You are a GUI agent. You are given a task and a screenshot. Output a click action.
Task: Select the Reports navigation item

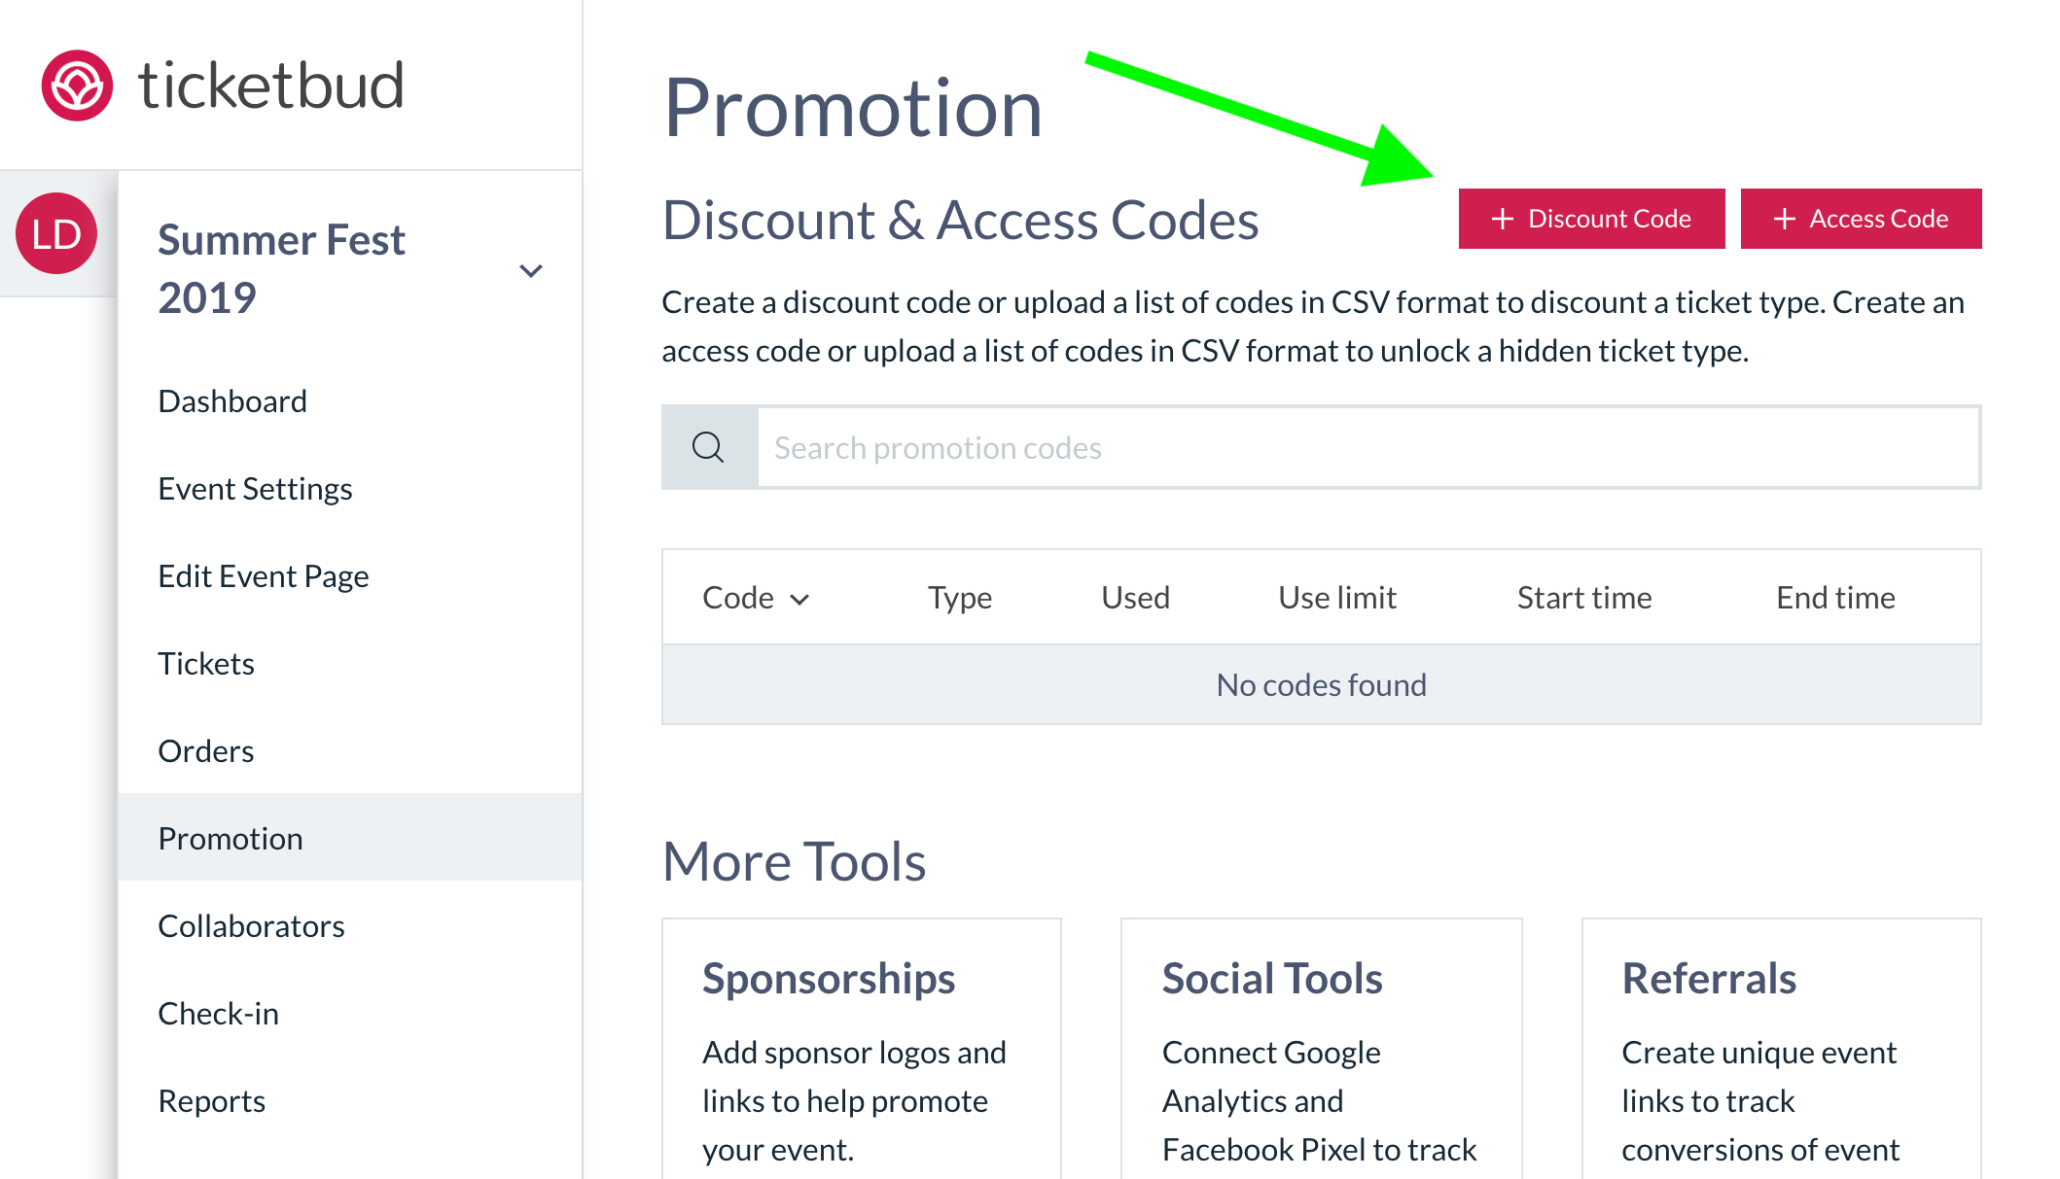point(211,1100)
